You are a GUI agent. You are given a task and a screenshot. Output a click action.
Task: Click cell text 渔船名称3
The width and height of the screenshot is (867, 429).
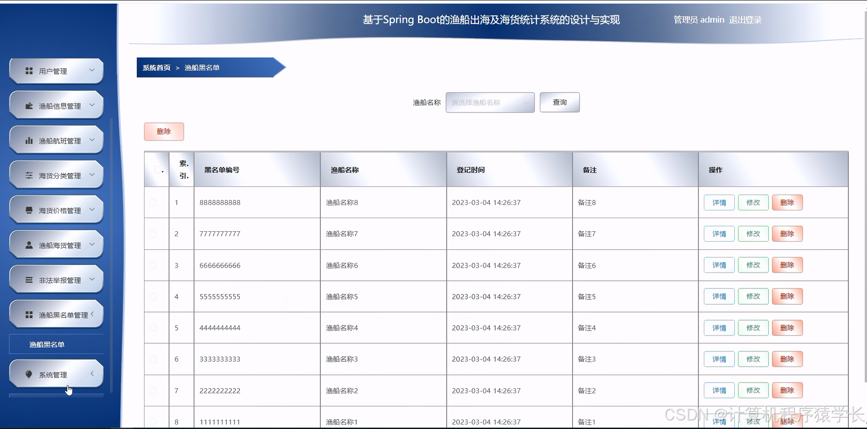342,359
